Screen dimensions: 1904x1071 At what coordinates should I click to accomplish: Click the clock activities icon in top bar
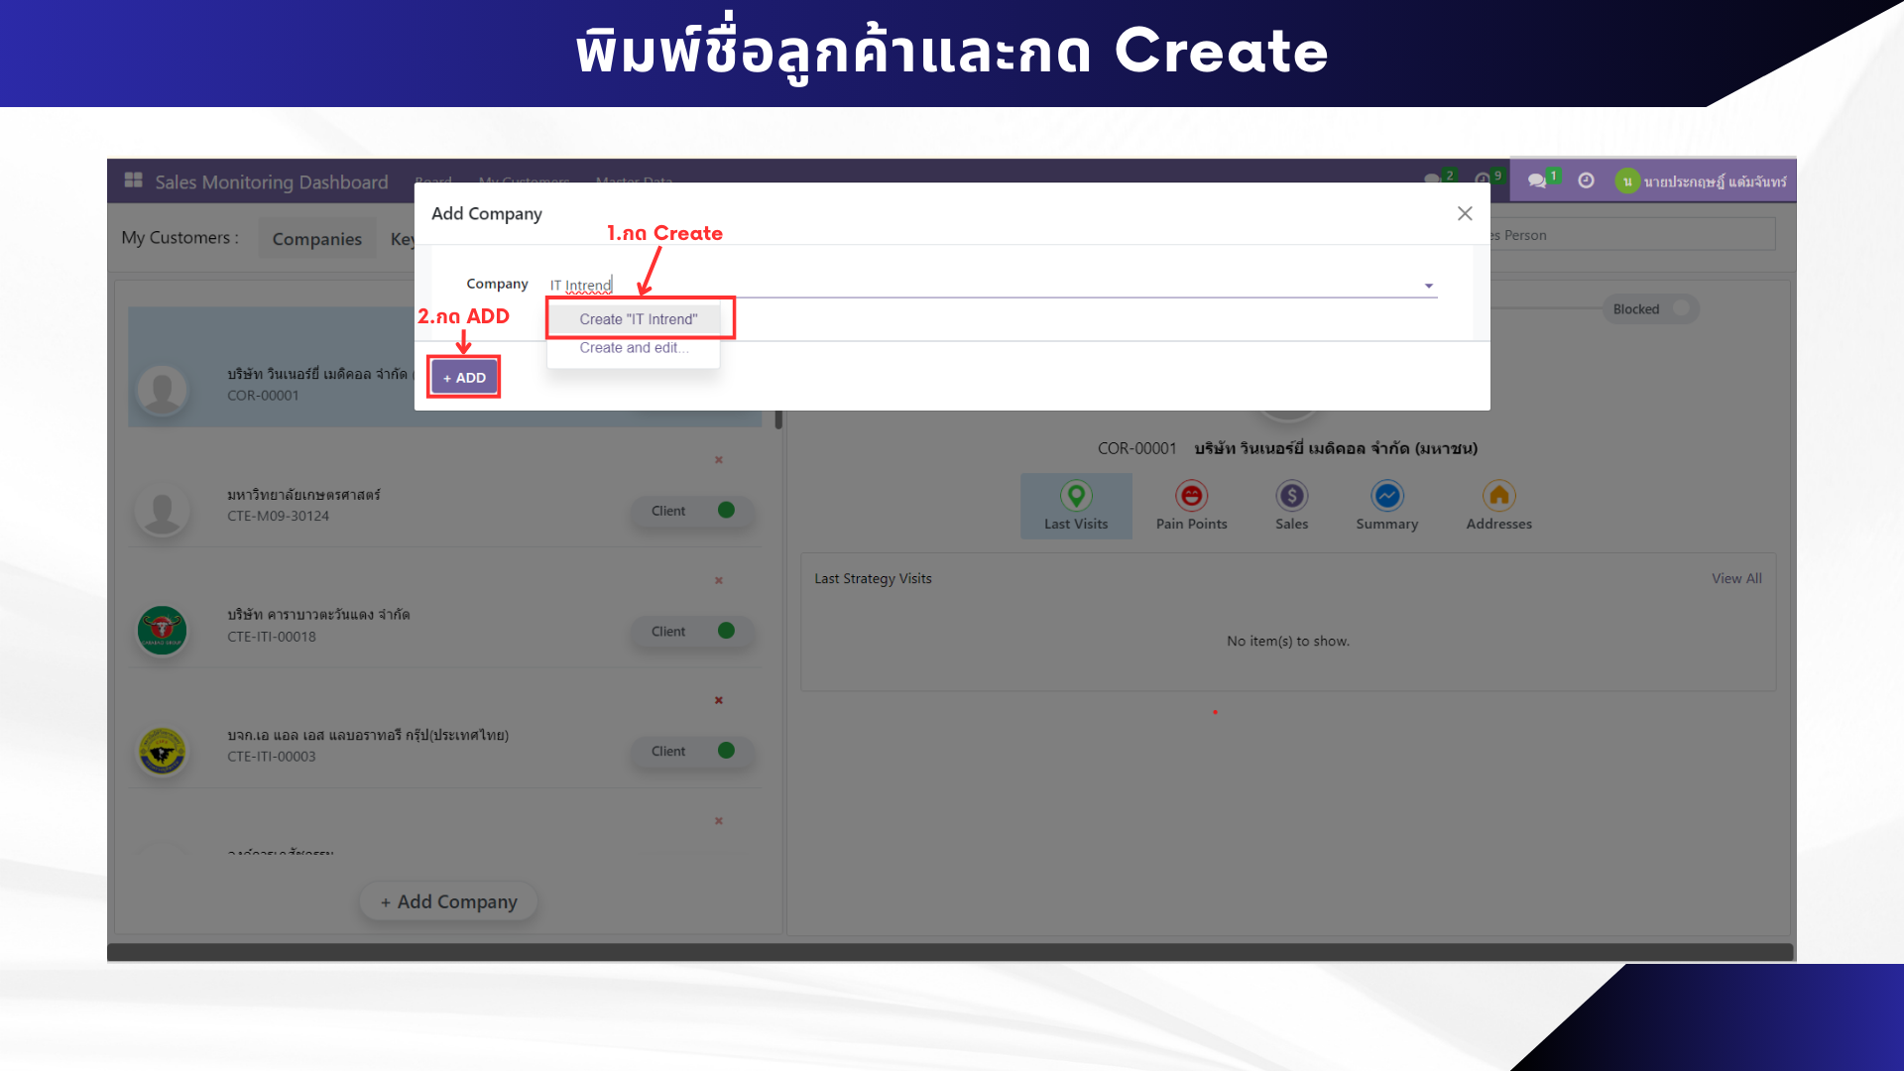[1586, 180]
